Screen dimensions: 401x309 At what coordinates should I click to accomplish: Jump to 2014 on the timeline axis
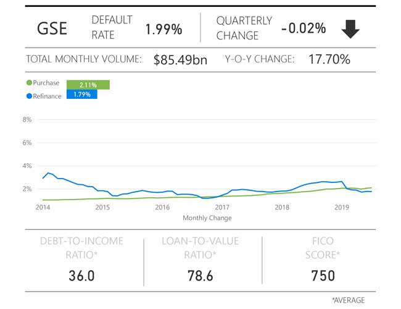tap(43, 208)
